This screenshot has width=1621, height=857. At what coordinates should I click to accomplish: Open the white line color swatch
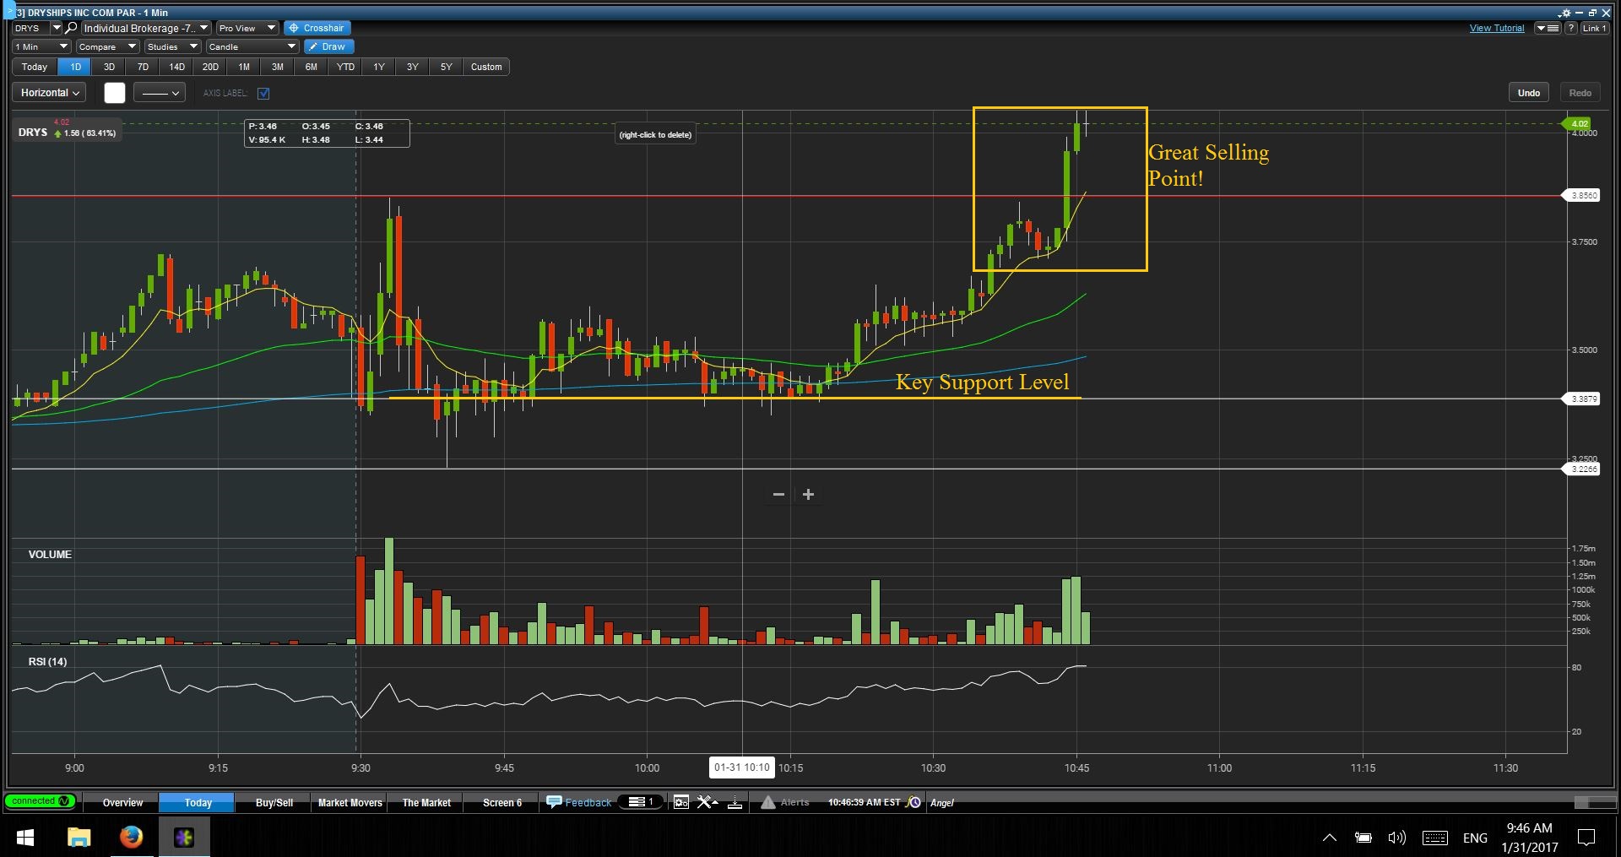[x=115, y=93]
